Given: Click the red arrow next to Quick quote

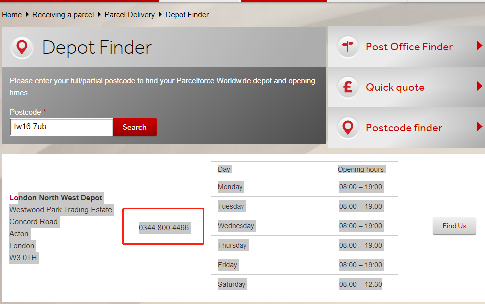Looking at the screenshot, I should click(479, 87).
